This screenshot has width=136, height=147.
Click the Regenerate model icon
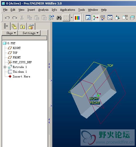click(x=52, y=18)
